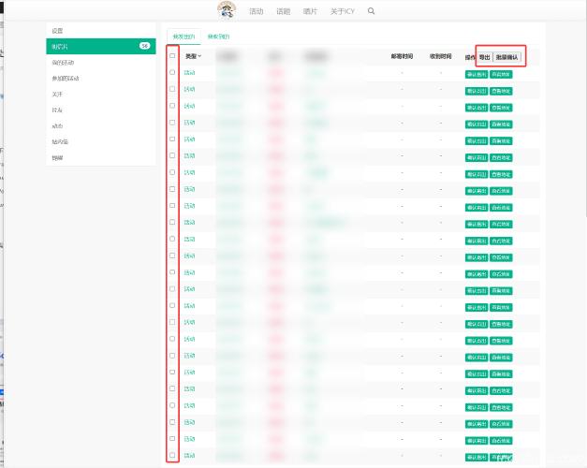The image size is (587, 468).
Task: Switch to the second tab above the table
Action: (218, 37)
